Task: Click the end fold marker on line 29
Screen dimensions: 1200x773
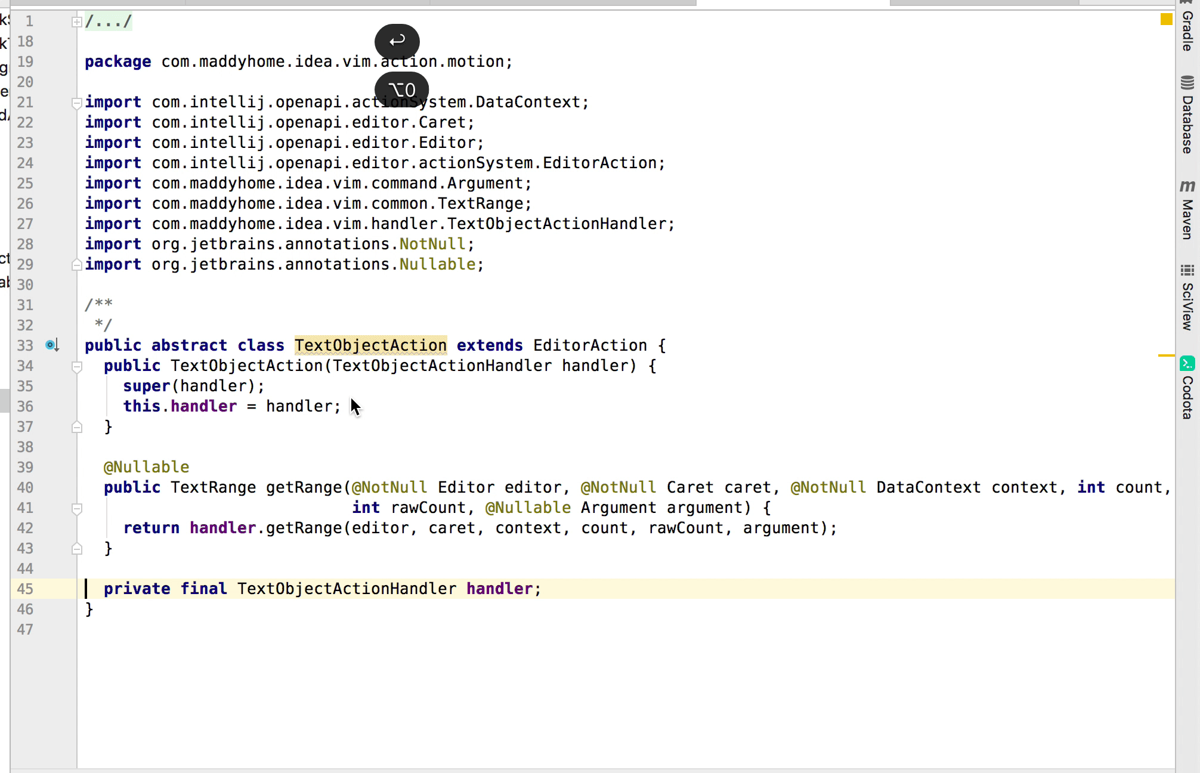Action: click(76, 265)
